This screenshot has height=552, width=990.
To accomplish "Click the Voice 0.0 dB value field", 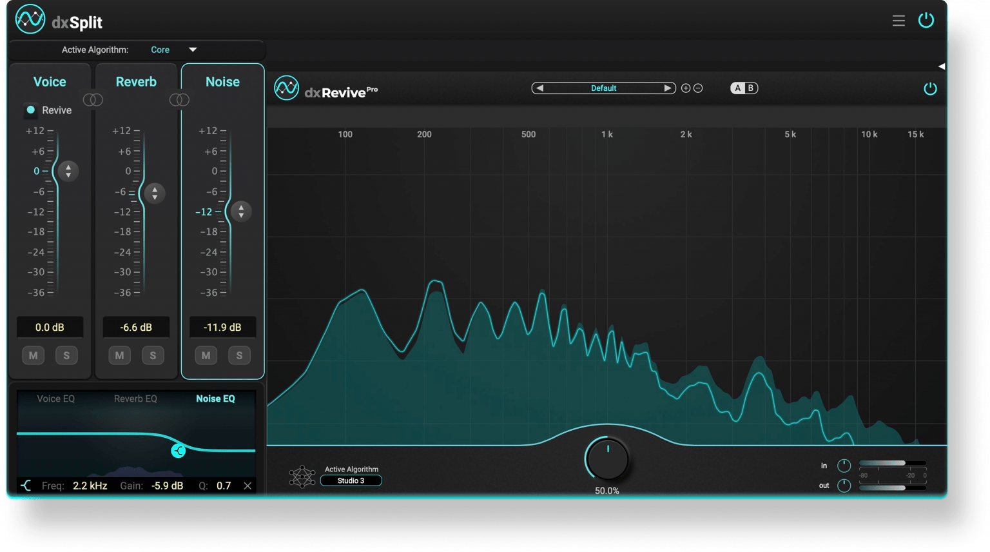I will click(50, 327).
